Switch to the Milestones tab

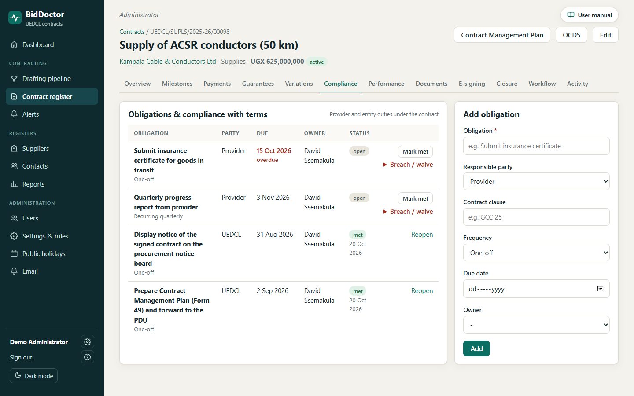point(177,84)
